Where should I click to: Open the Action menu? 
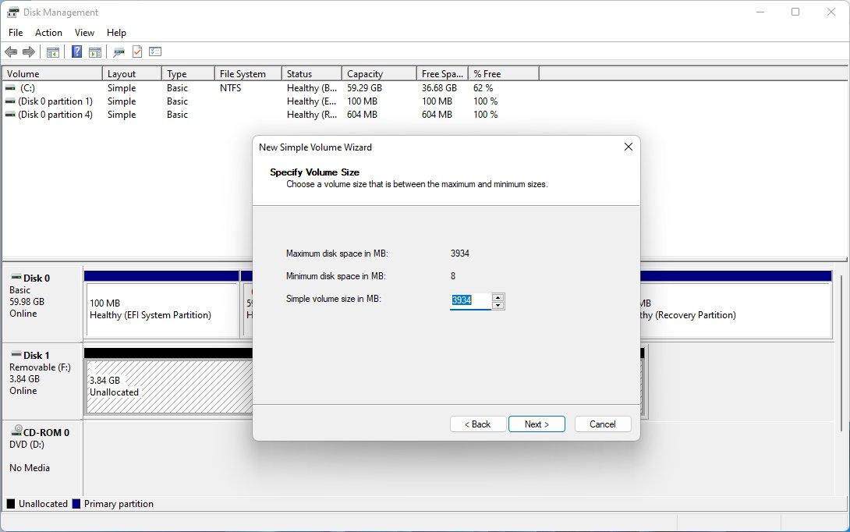point(48,33)
